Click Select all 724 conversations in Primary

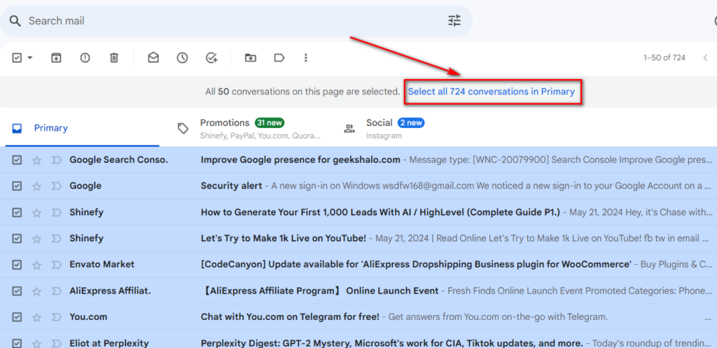click(491, 92)
